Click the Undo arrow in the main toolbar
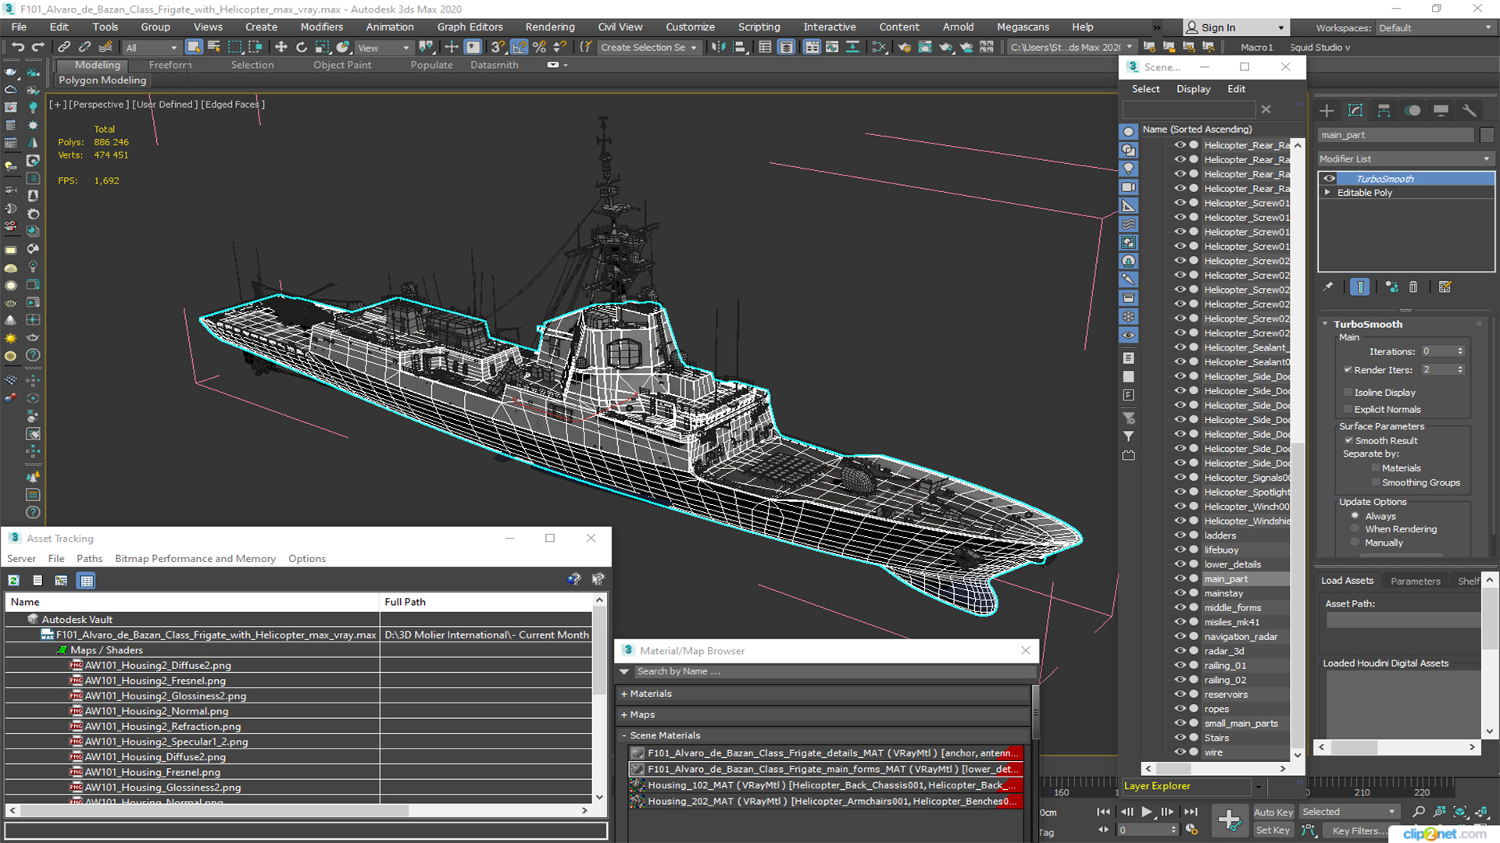Viewport: 1500px width, 843px height. [17, 48]
